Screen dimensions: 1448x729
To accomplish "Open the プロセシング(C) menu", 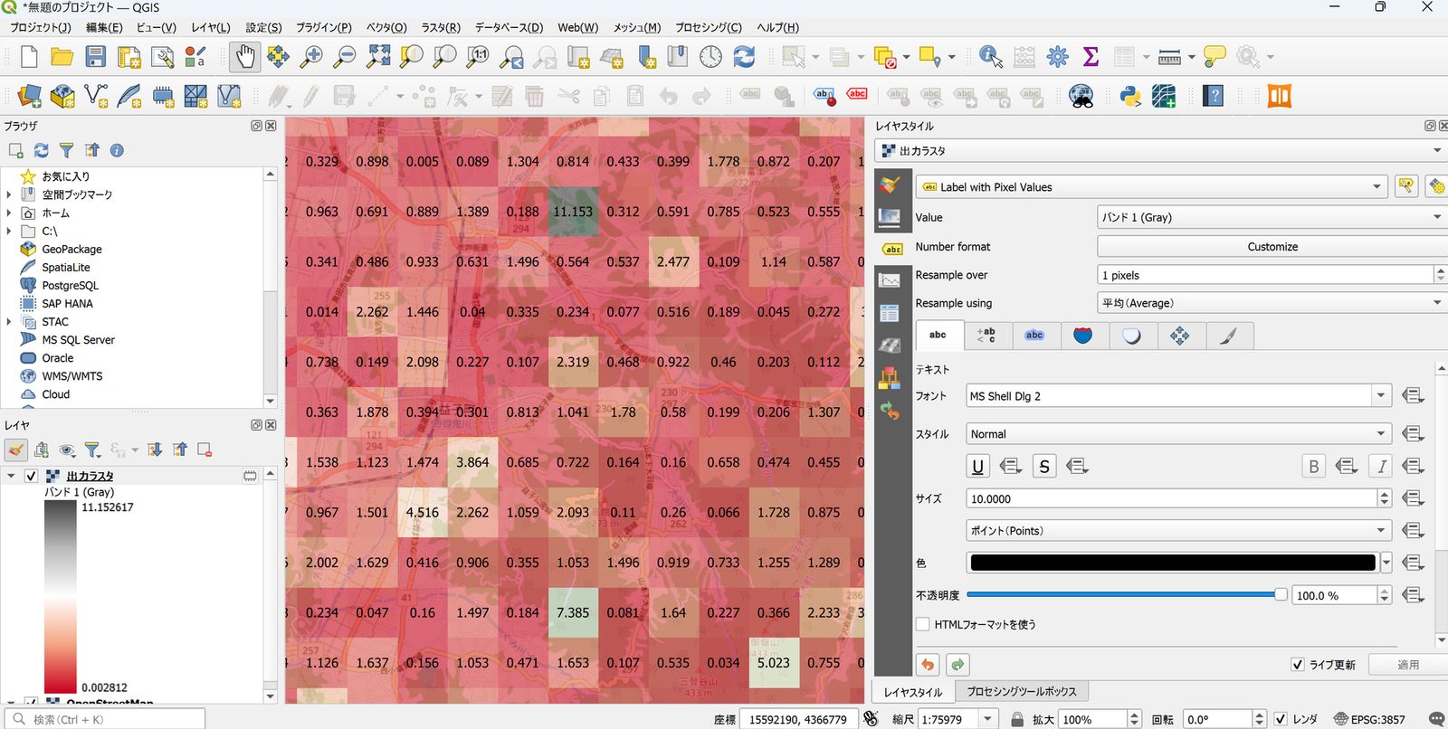I will (709, 27).
